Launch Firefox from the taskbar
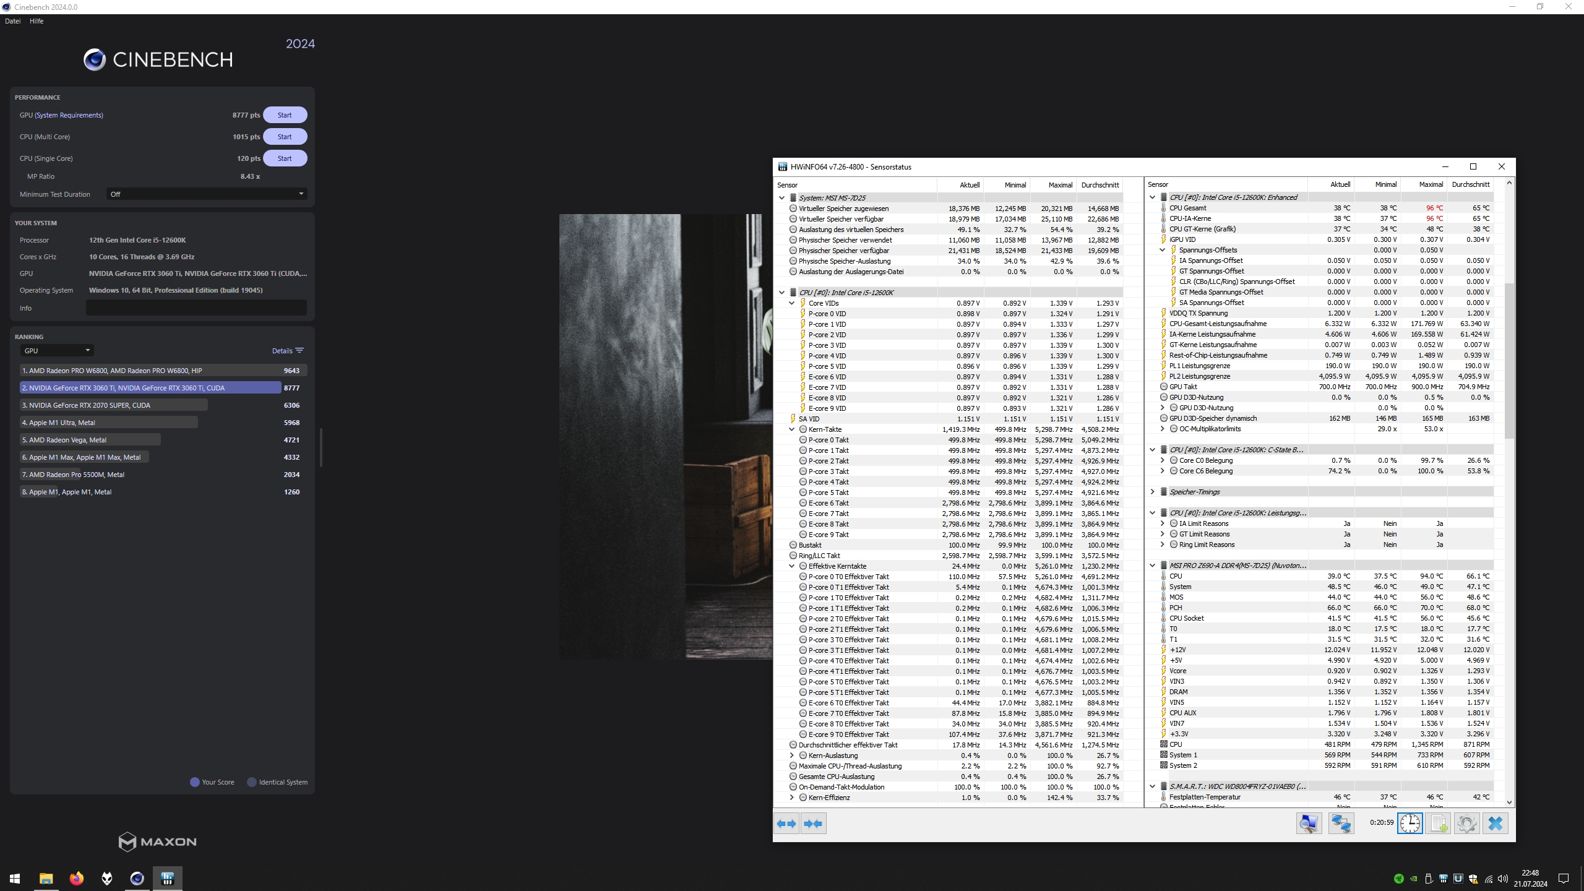1584x891 pixels. click(76, 878)
